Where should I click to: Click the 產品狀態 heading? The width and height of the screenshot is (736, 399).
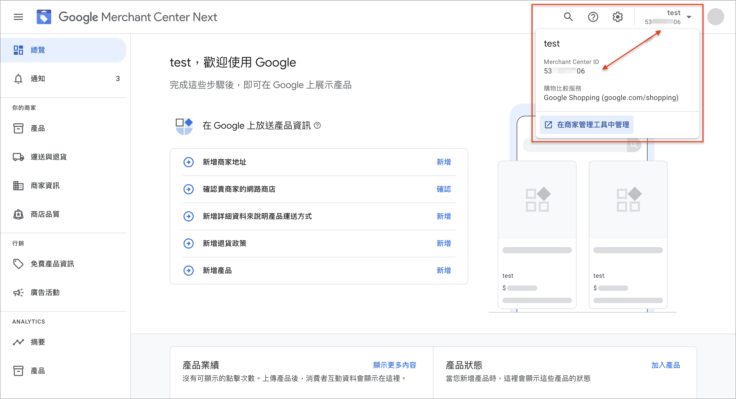coord(464,365)
